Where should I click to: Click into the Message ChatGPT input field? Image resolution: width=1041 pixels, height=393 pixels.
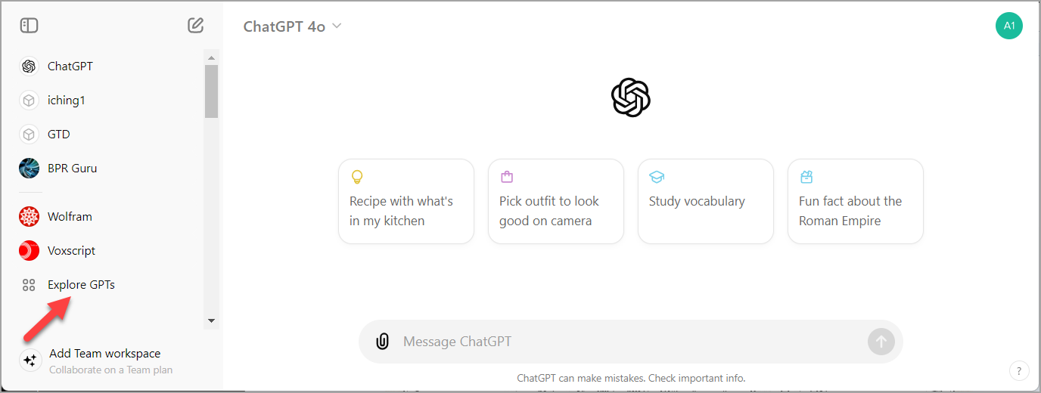point(628,342)
